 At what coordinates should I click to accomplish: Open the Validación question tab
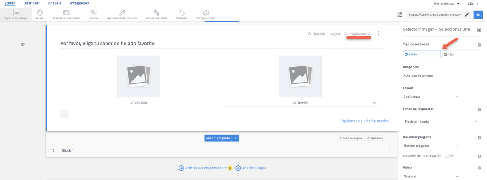(316, 34)
